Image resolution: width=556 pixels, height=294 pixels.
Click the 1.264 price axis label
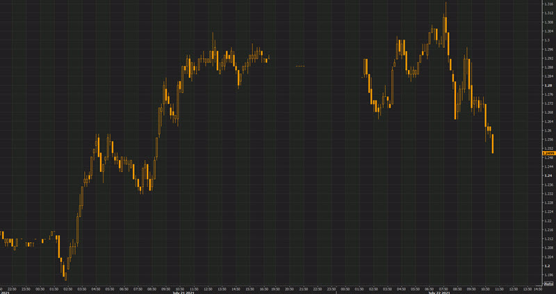point(548,121)
